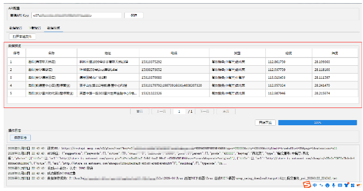Click the 名称 column header
This screenshot has height=191, width=363.
[51, 53]
